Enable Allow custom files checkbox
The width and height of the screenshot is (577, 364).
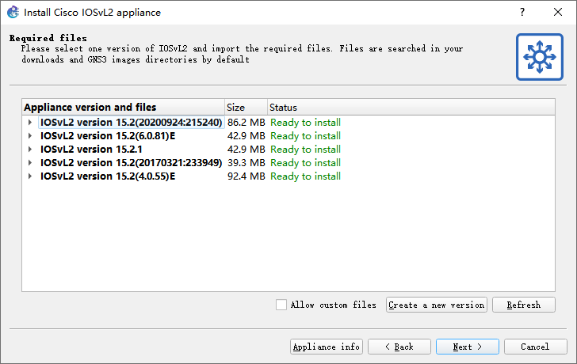click(x=281, y=305)
